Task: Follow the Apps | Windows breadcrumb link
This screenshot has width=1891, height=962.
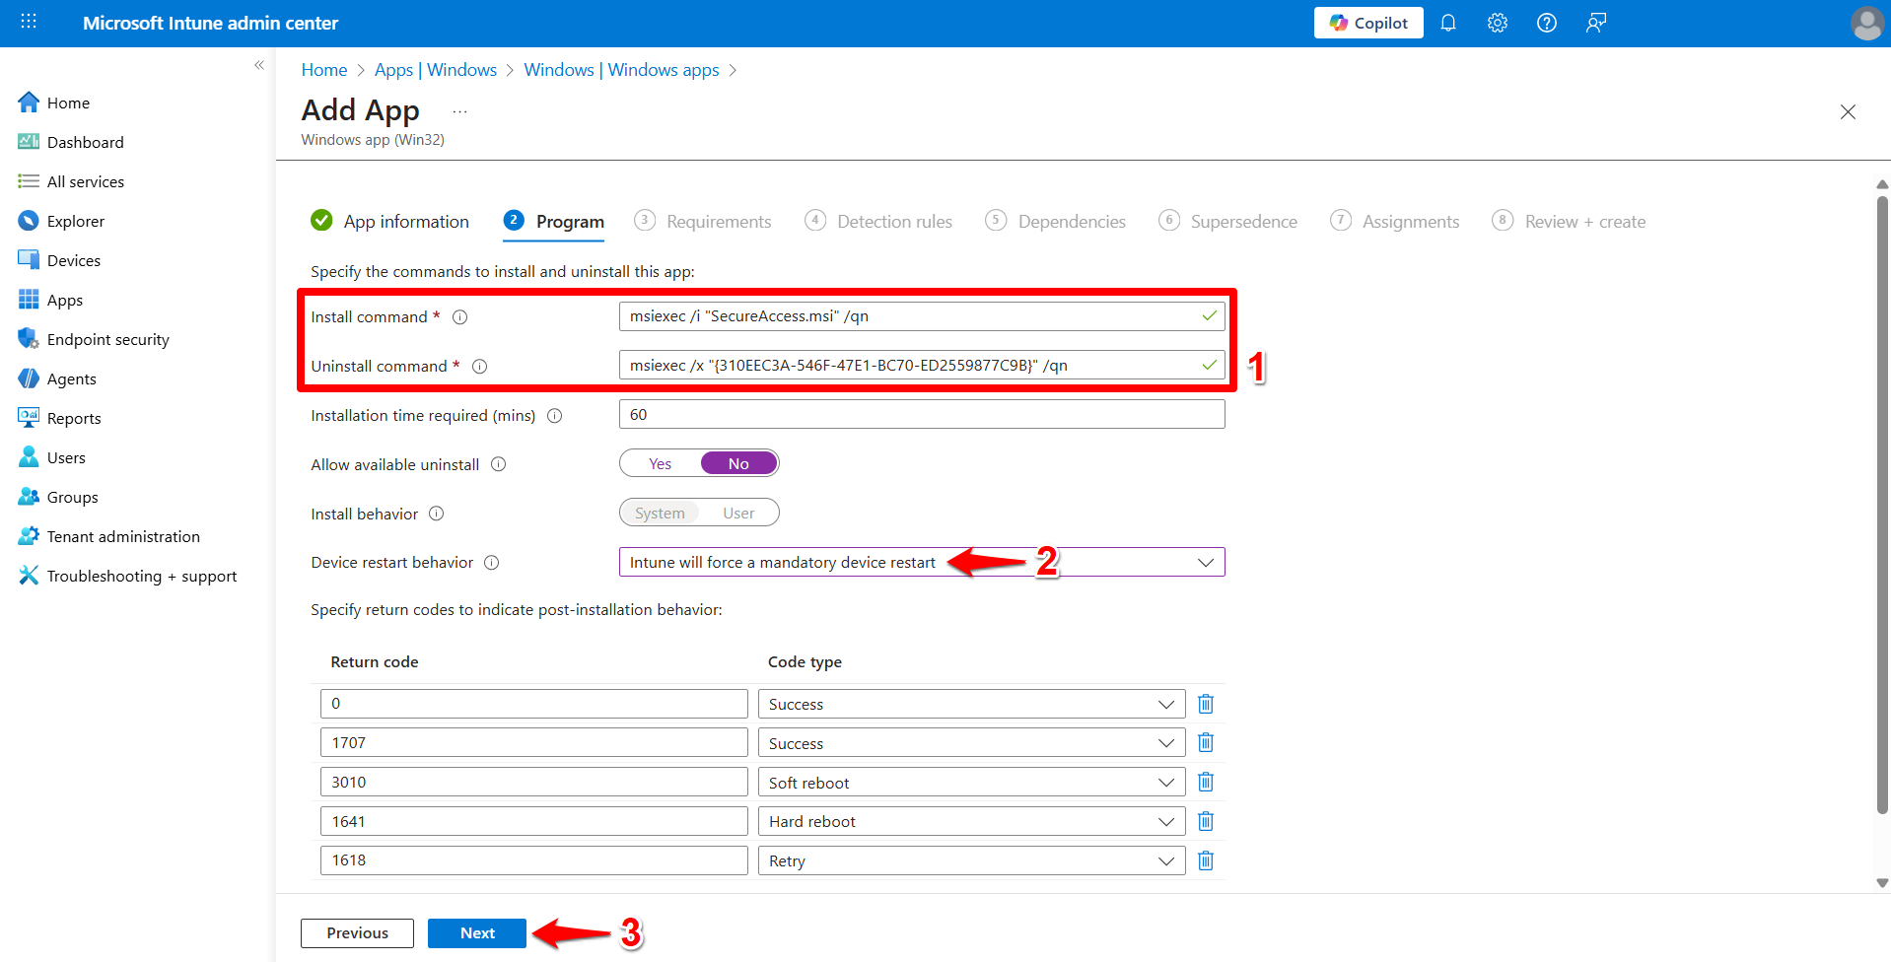Action: [x=436, y=70]
